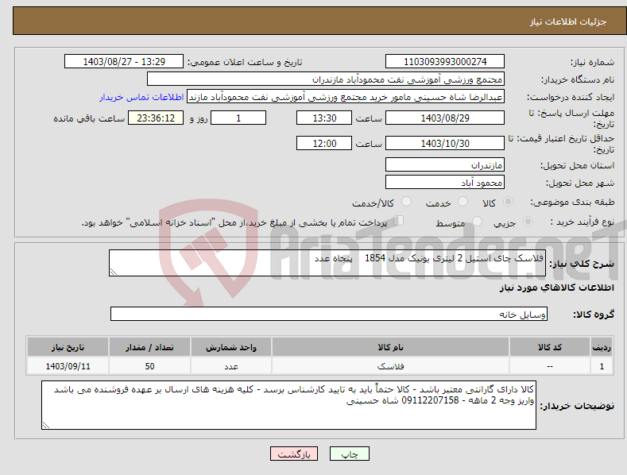Select the جزیی purchase type radio
The height and width of the screenshot is (475, 627).
pos(528,221)
